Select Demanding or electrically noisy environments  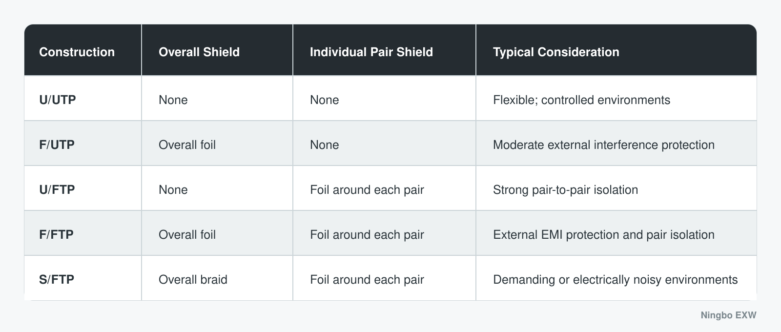[615, 280]
